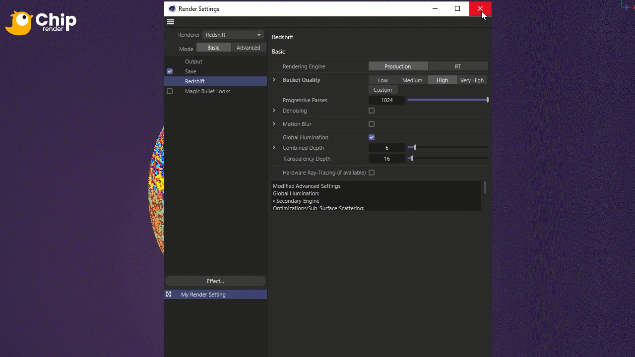Click the Combined Depth value field
This screenshot has height=357, width=635.
pyautogui.click(x=387, y=148)
